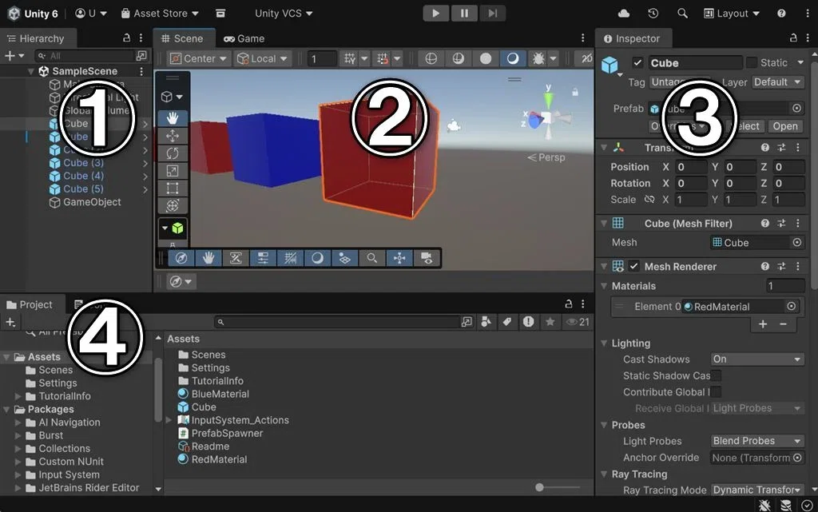The width and height of the screenshot is (818, 512).
Task: Open the cloud services icon
Action: tap(623, 14)
